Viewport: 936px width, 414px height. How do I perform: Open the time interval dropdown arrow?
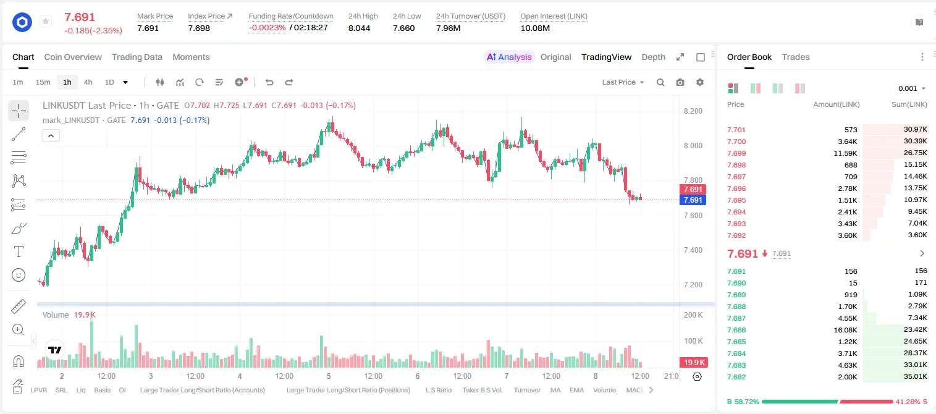pyautogui.click(x=125, y=82)
